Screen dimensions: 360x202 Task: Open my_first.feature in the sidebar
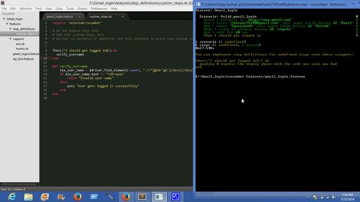tap(23, 59)
